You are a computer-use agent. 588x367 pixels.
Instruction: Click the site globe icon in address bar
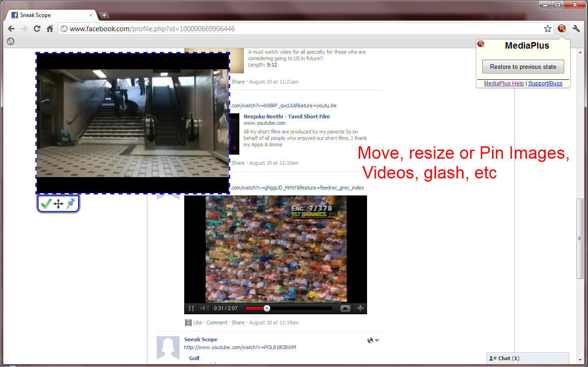point(64,28)
